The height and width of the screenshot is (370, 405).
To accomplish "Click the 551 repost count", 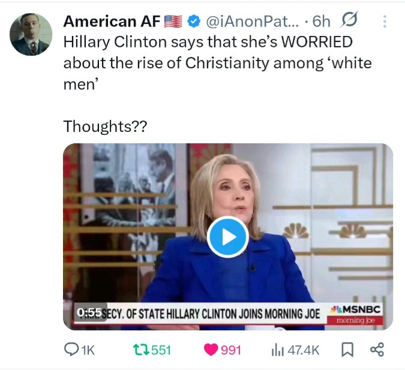I will 161,350.
